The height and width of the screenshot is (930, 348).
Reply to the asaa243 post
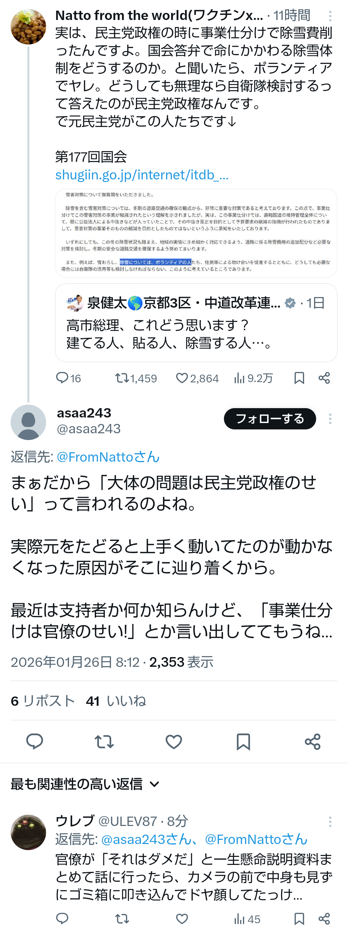(35, 742)
